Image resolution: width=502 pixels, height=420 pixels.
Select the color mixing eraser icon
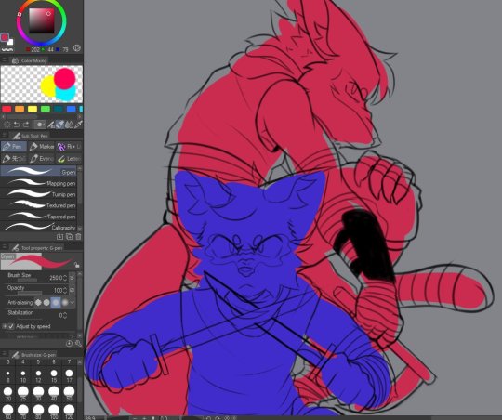pos(51,125)
